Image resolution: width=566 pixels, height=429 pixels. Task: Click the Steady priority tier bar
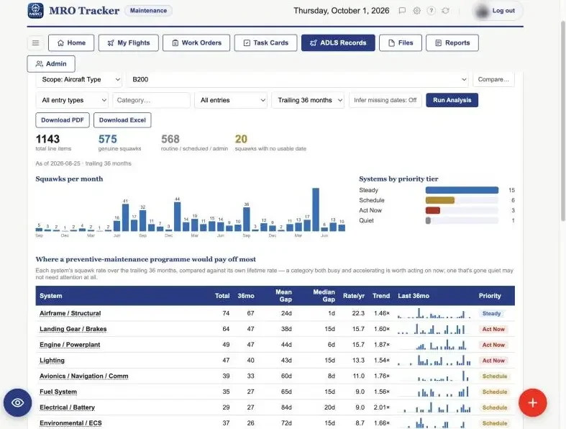coord(462,190)
